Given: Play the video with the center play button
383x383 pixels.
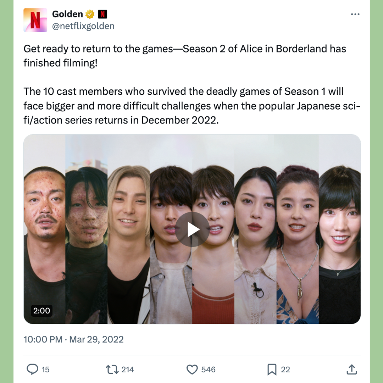Looking at the screenshot, I should tap(192, 229).
